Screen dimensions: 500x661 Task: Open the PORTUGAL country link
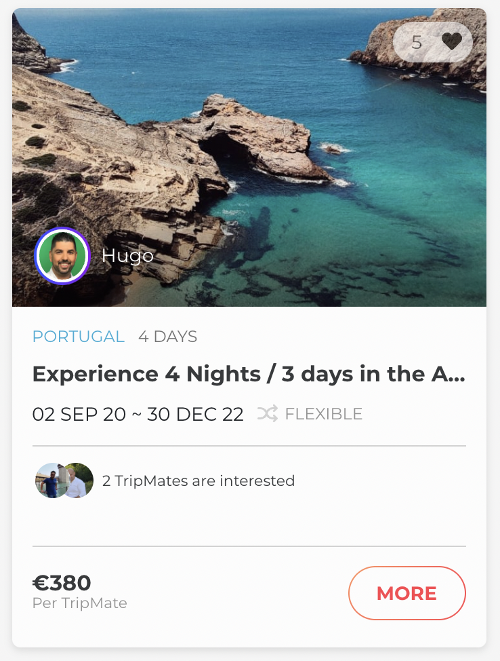pyautogui.click(x=79, y=337)
